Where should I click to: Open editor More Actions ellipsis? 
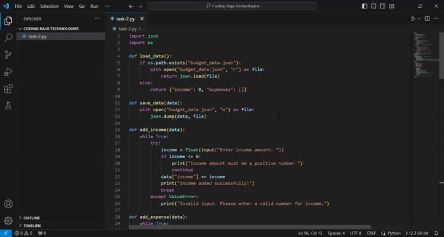[436, 18]
